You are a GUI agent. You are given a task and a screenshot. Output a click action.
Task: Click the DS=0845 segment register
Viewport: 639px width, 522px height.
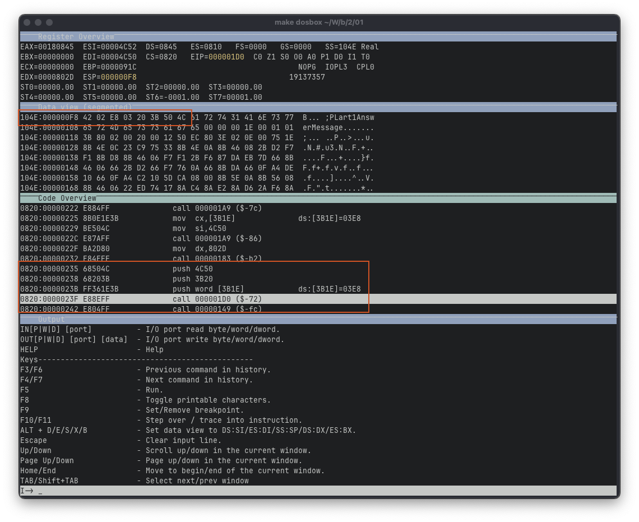tap(161, 47)
